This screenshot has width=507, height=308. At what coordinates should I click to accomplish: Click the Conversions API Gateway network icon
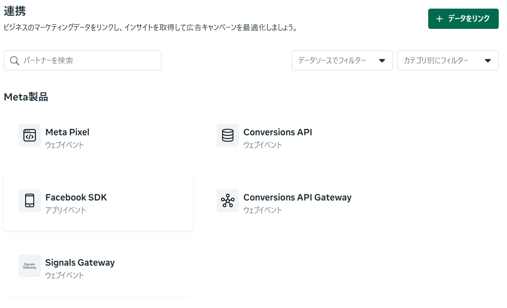point(228,200)
